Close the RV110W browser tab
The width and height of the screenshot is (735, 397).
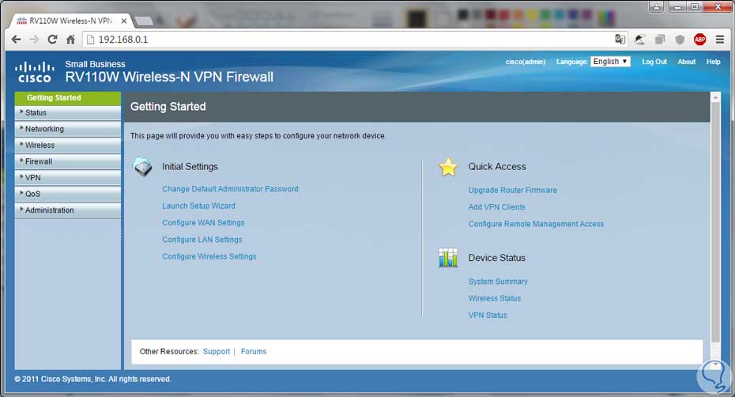click(x=124, y=21)
